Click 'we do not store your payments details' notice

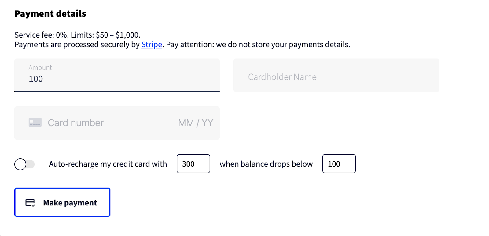pos(283,45)
